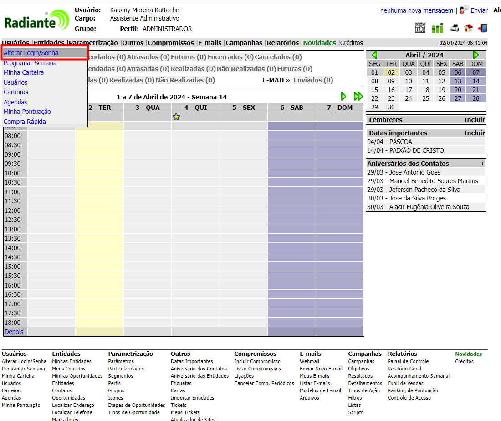Screen dimensions: 501x421
Task: Select Programar Semana from Usuários dropdown
Action: pyautogui.click(x=30, y=63)
